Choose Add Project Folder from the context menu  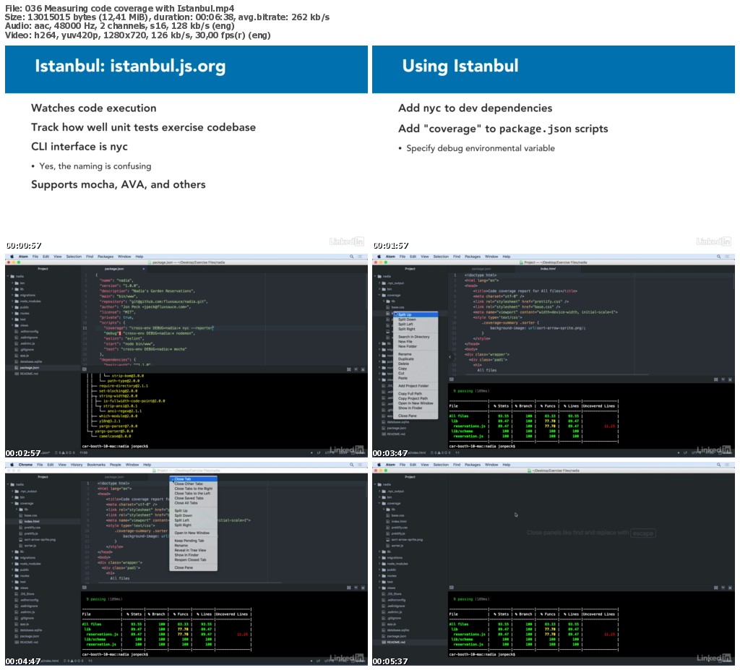[416, 386]
